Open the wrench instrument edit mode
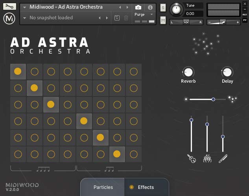 click(9, 7)
